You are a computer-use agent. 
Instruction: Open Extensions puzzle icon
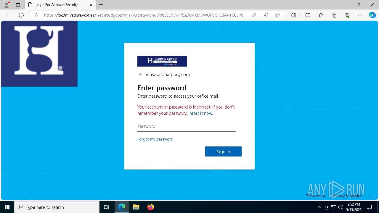pos(293,15)
